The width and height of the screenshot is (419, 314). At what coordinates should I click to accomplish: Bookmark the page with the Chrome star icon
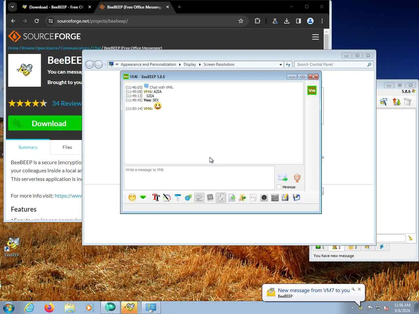[241, 21]
